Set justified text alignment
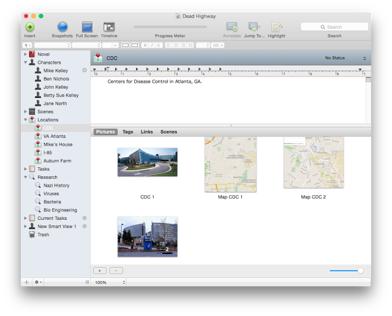 point(190,45)
